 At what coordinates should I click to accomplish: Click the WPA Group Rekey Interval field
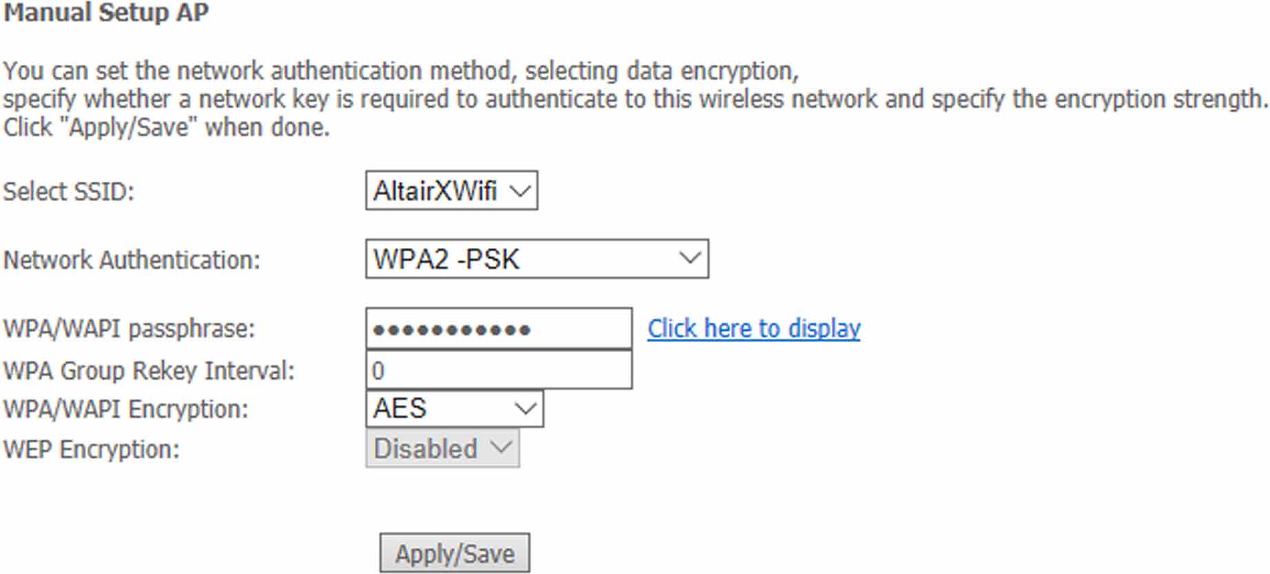[x=498, y=371]
